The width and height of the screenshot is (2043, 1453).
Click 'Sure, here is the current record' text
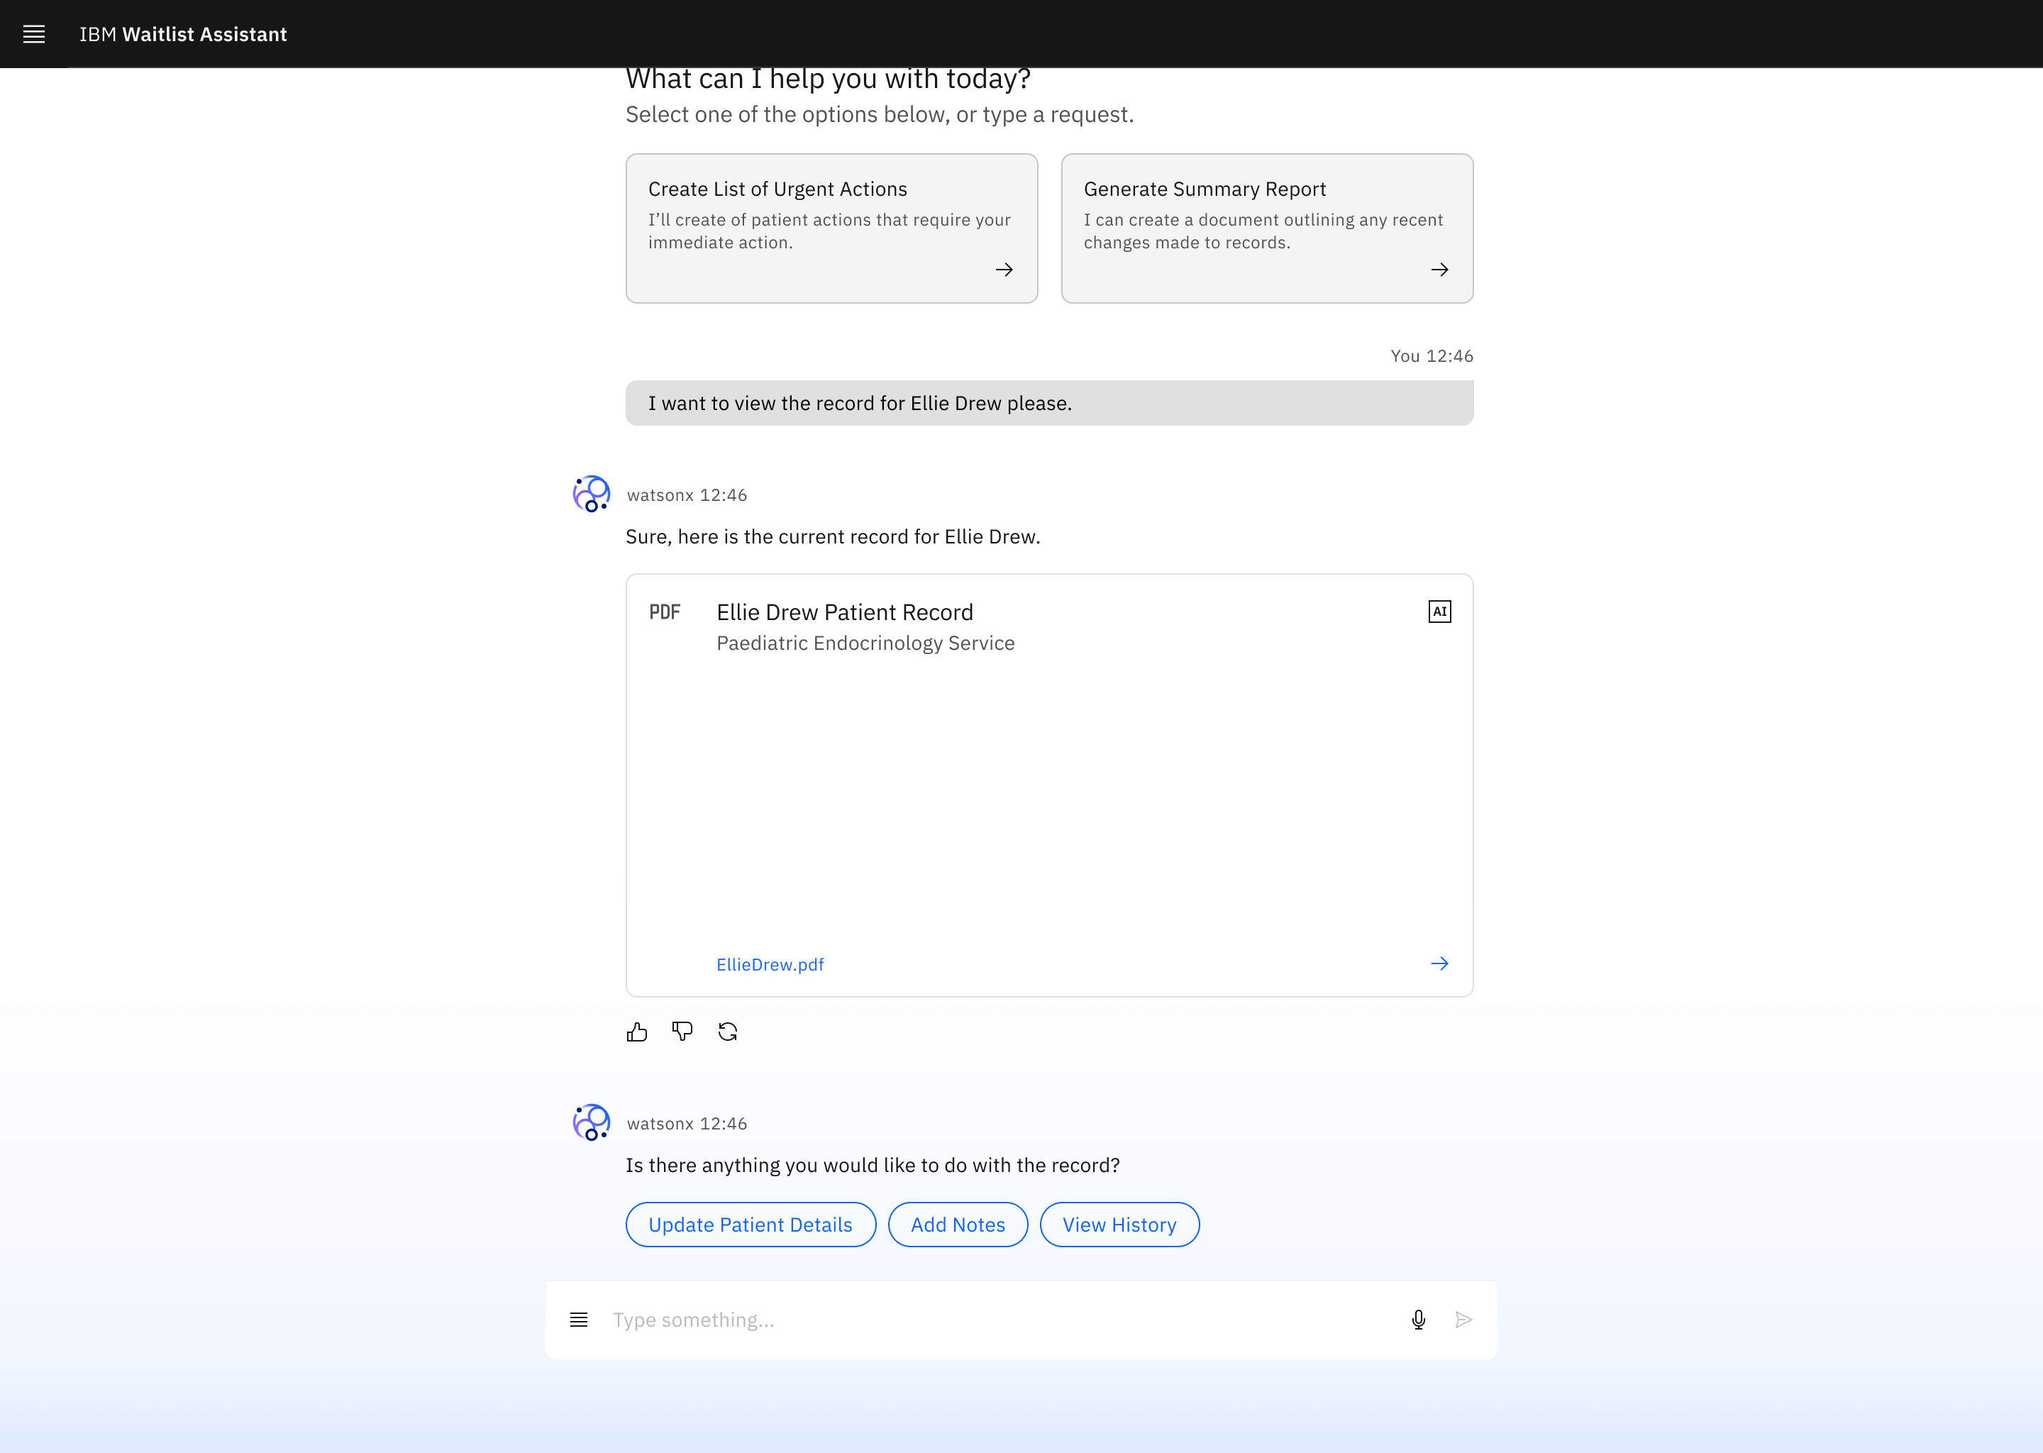833,537
